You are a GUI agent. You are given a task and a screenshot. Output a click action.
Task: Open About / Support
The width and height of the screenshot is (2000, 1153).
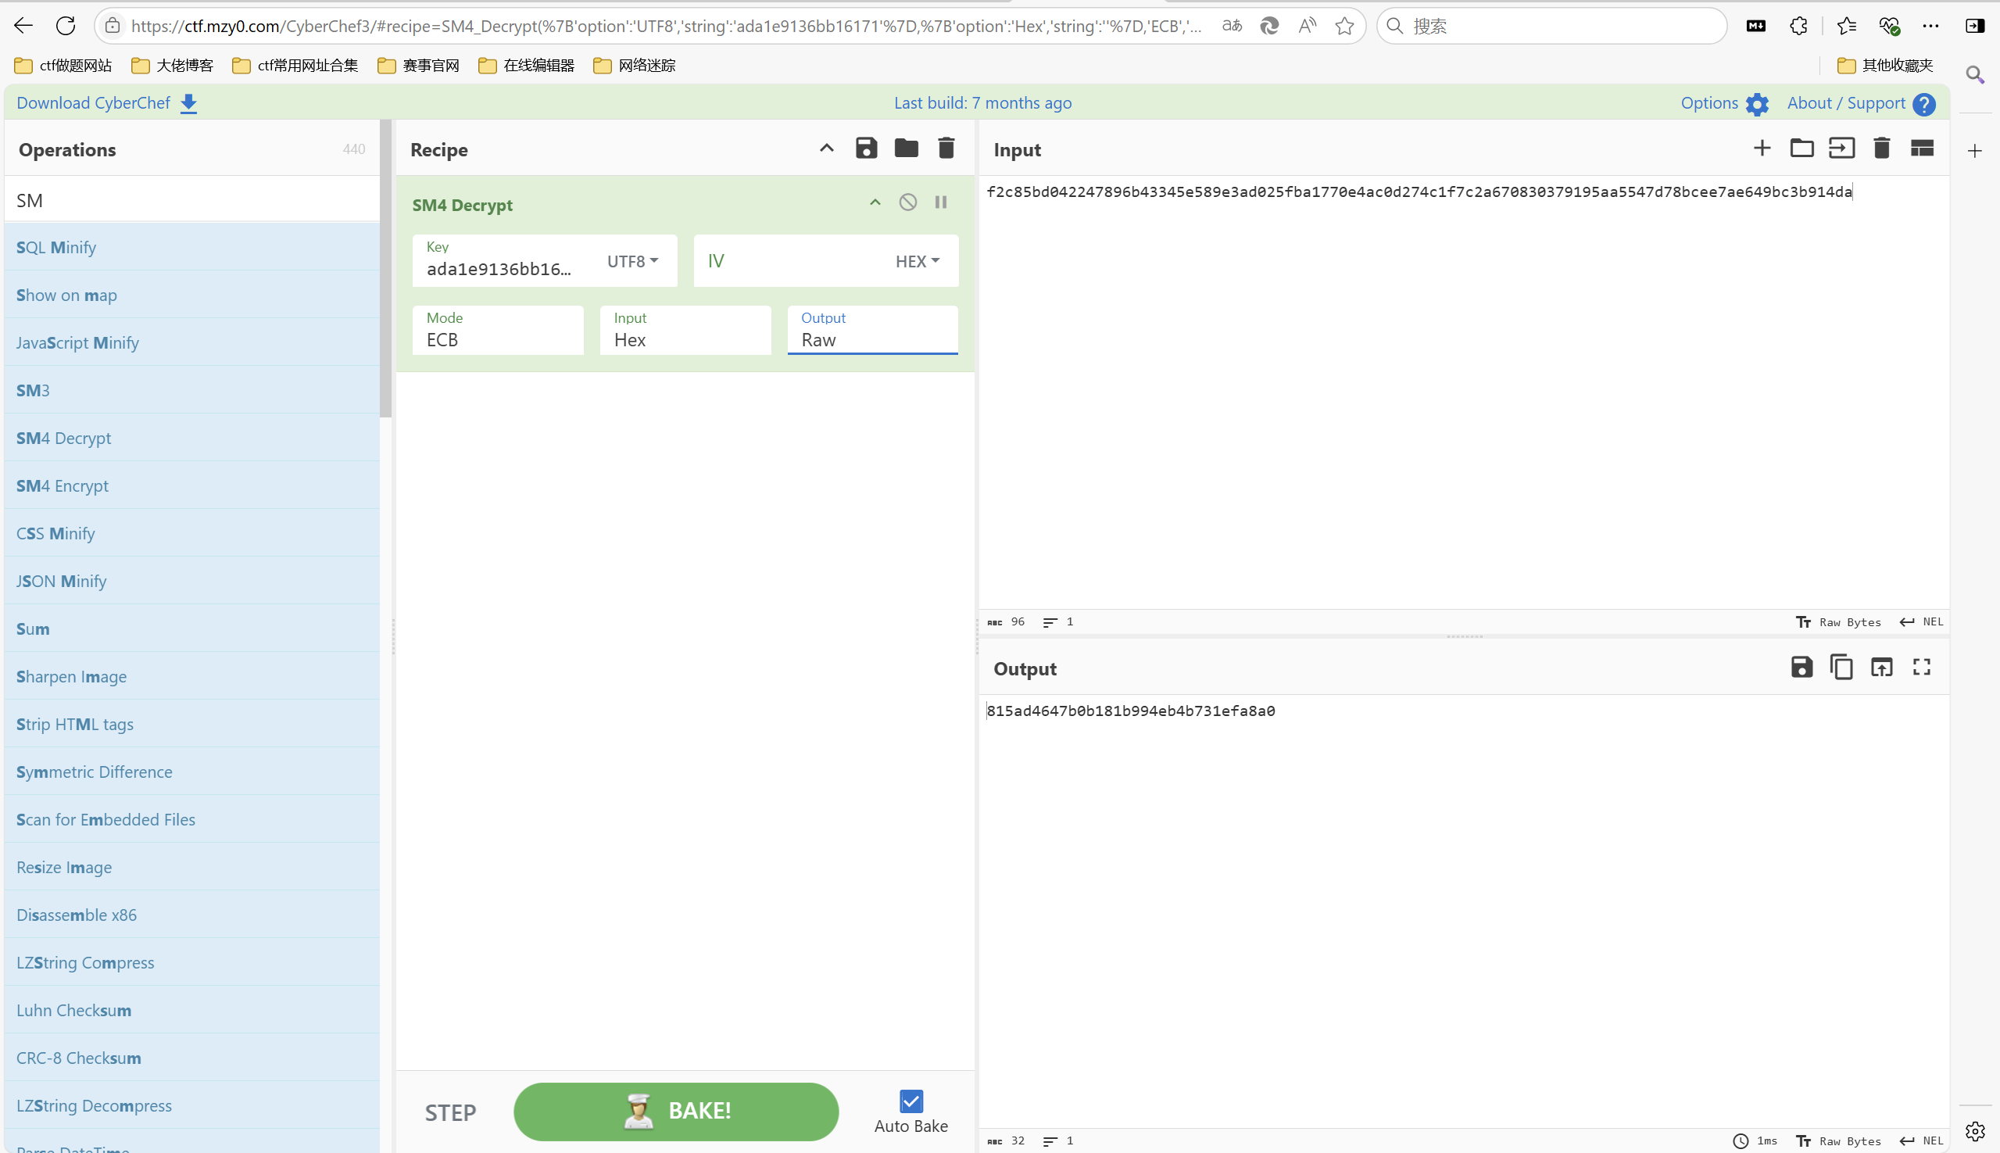coord(1861,104)
